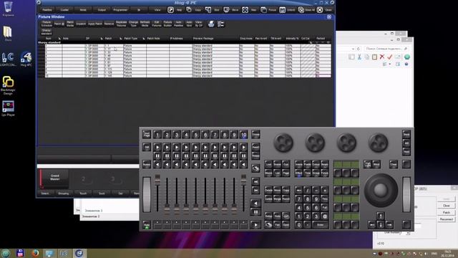Click the main Go play button
Image resolution: width=458 pixels, height=258 pixels.
[255, 225]
